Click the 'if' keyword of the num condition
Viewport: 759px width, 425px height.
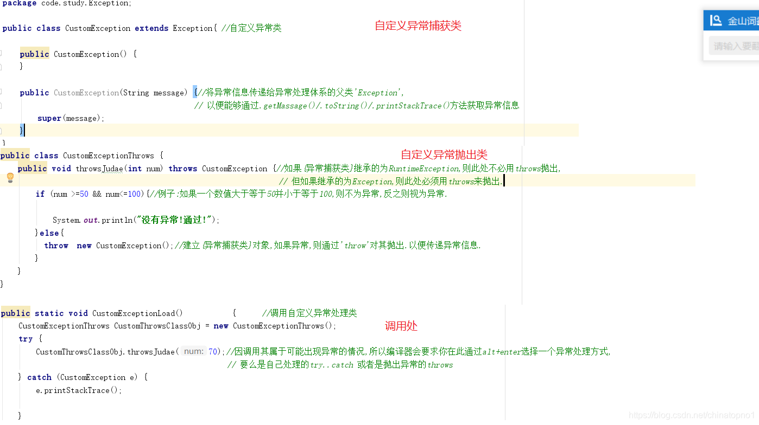pyautogui.click(x=40, y=194)
